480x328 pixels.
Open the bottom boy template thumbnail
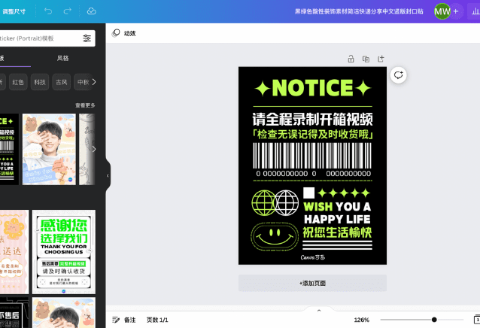pos(64,313)
